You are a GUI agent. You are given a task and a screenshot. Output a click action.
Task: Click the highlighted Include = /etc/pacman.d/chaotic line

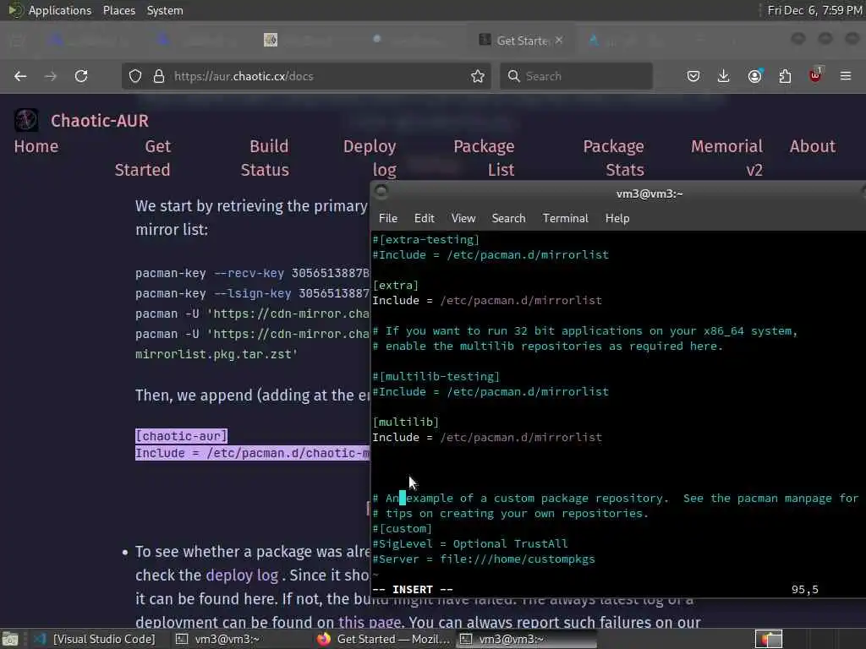coord(252,453)
